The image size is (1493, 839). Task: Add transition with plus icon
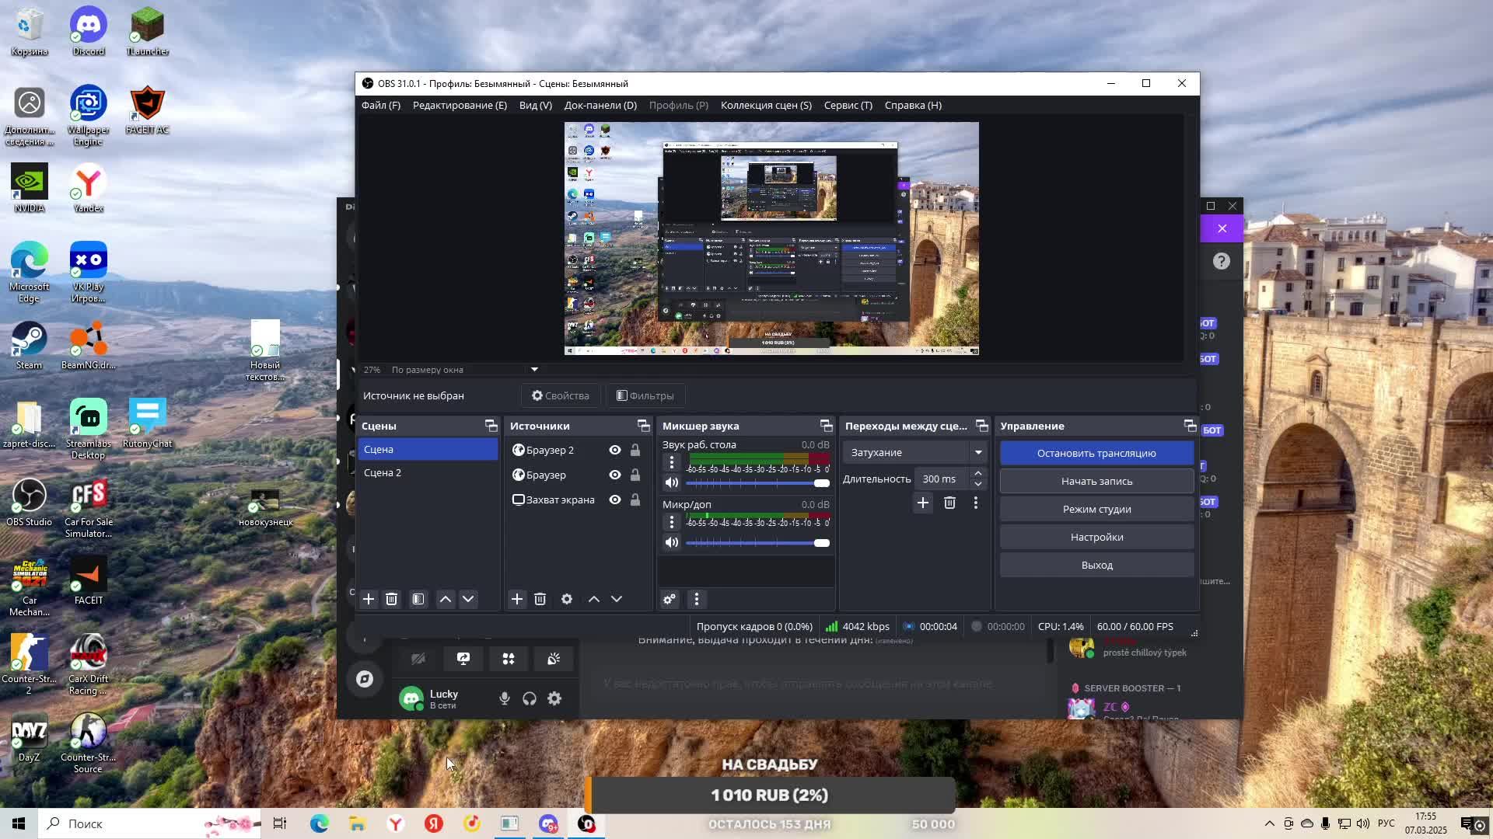coord(923,503)
